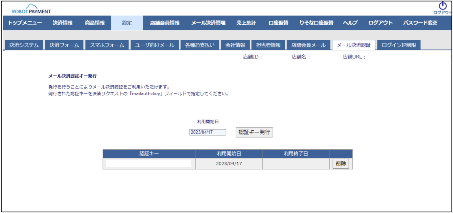Open the 会社情報 tab

pos(235,45)
